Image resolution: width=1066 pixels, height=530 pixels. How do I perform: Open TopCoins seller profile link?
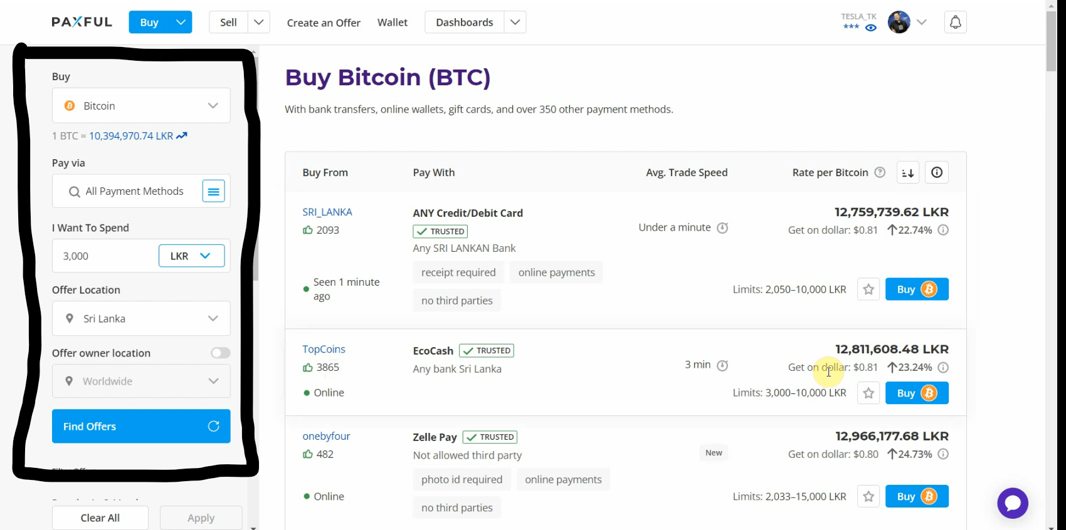pos(324,349)
